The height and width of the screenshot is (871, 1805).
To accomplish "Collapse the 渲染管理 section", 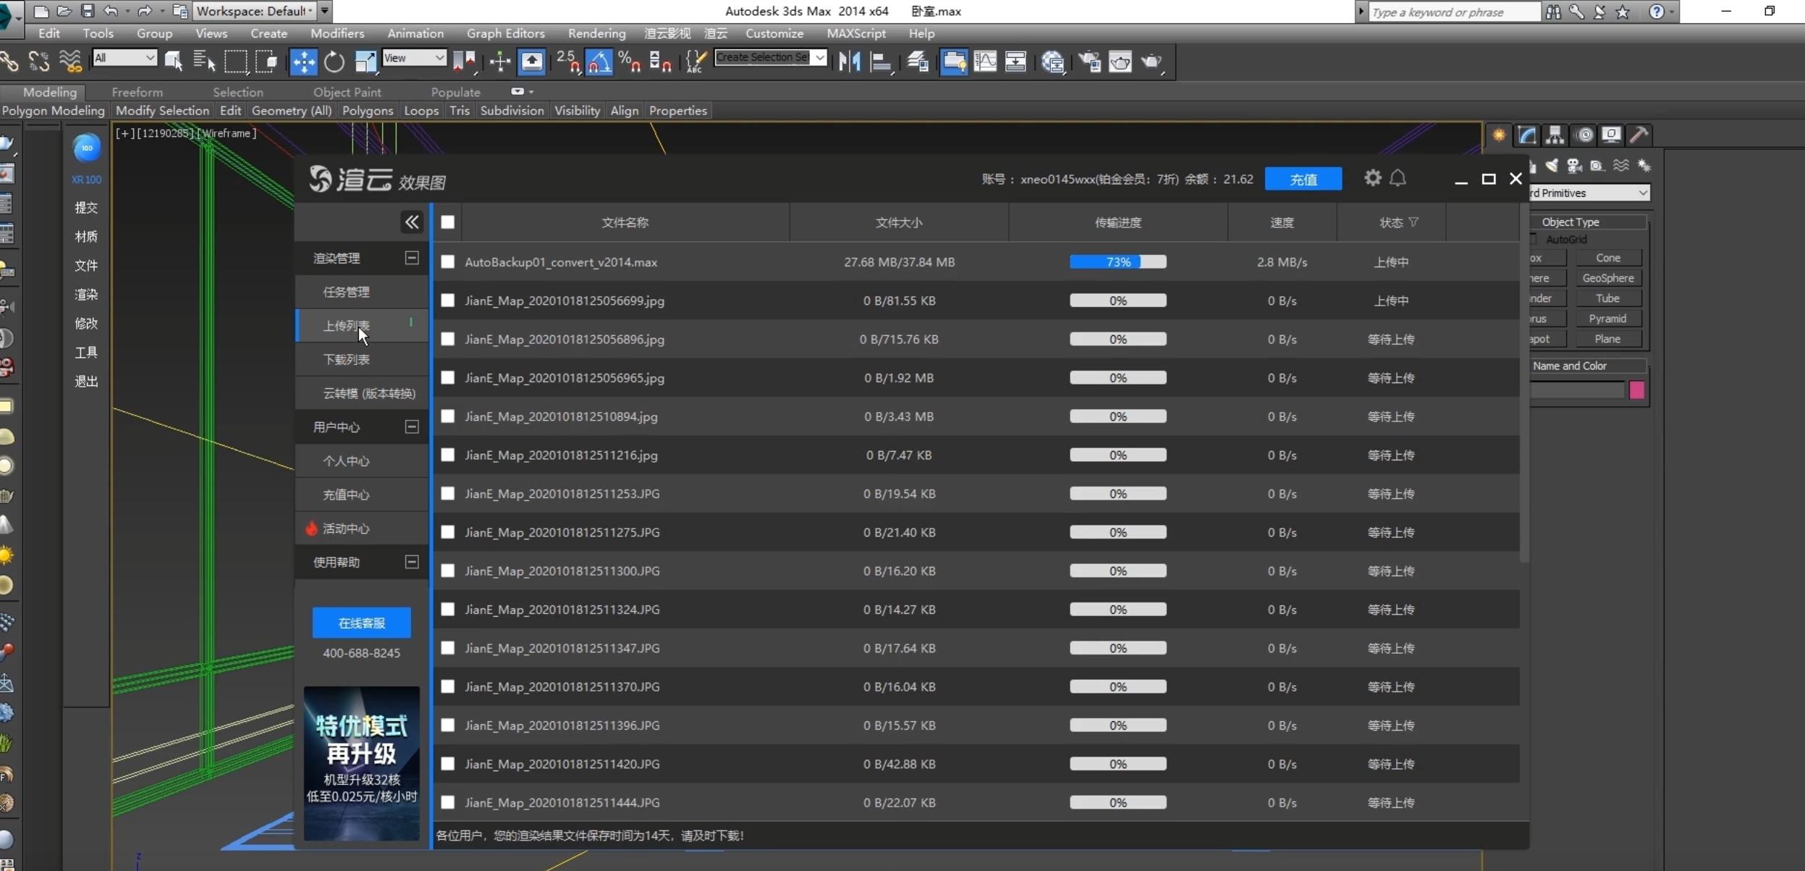I will [411, 258].
